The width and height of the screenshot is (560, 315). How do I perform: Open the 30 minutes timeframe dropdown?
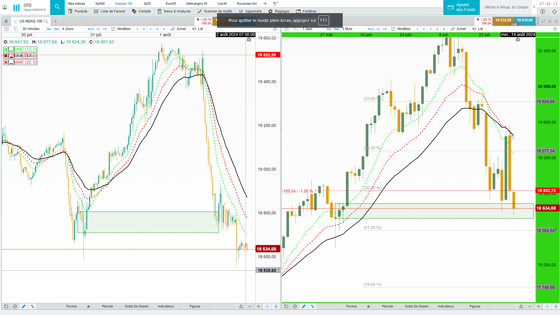[31, 29]
